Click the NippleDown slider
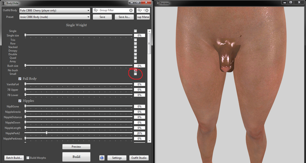Screen dimensions: 306x163 (79, 122)
